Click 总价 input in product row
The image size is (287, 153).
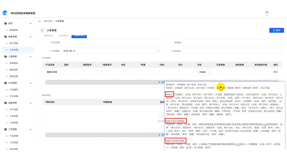tap(185, 72)
